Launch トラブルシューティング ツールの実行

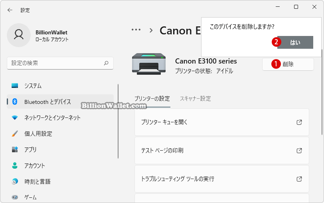(222, 179)
